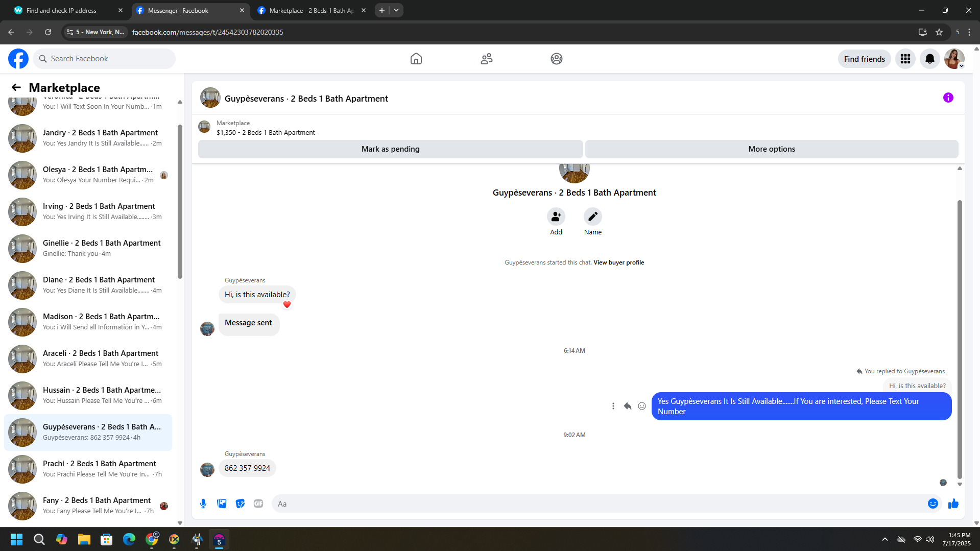Open the Groups icon in top bar
The height and width of the screenshot is (551, 980).
click(x=557, y=59)
